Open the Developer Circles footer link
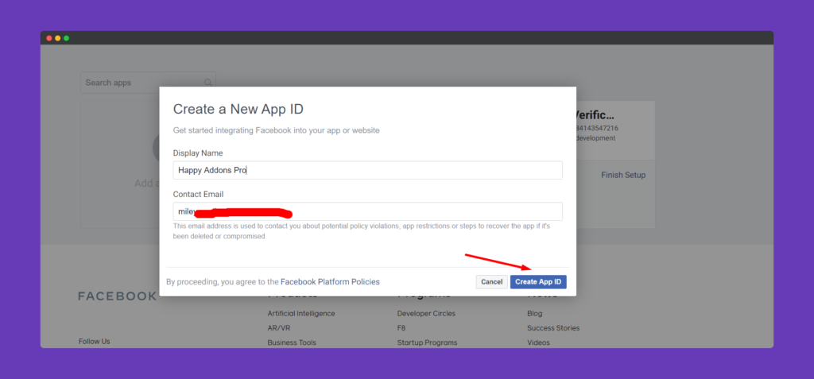 426,314
